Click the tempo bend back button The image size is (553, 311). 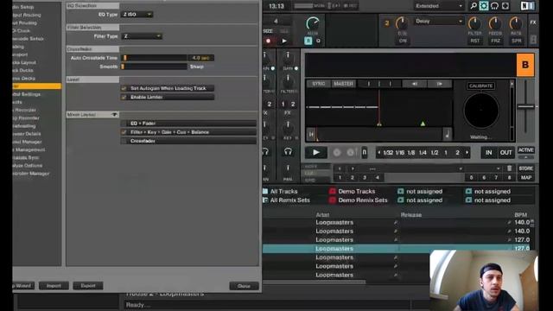click(x=415, y=84)
